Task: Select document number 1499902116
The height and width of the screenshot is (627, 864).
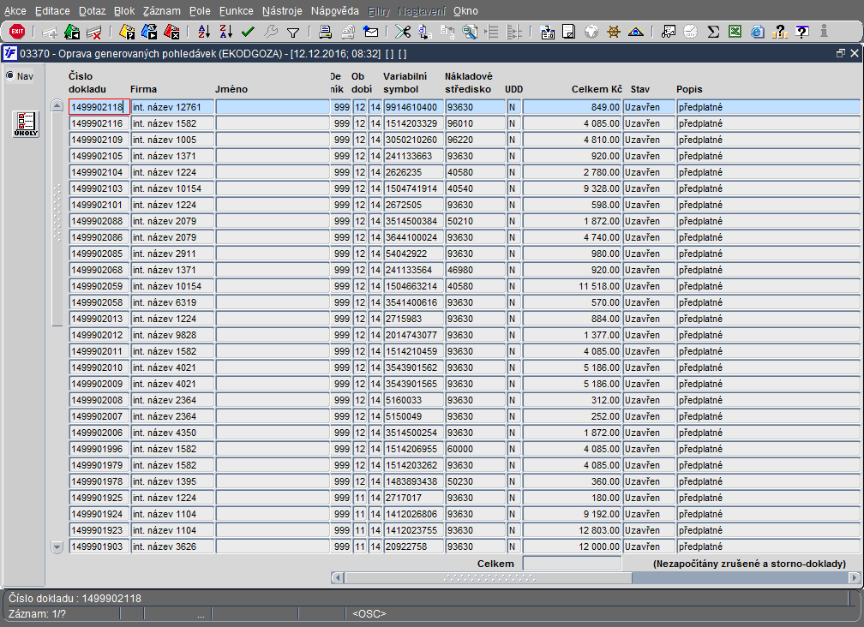Action: 99,123
